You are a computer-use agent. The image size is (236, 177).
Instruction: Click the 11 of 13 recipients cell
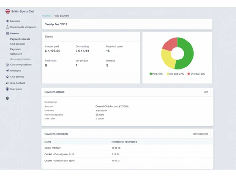[116, 161]
